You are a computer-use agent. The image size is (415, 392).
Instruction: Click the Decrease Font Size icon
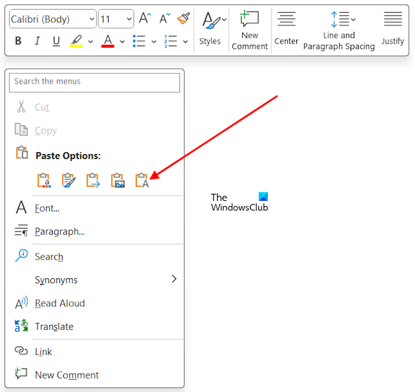coord(165,19)
